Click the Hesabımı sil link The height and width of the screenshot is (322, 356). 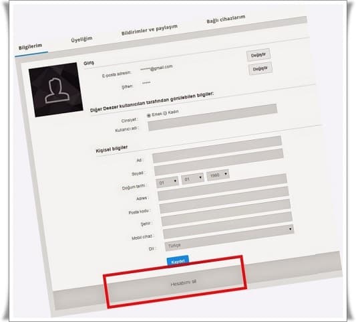coord(183,283)
